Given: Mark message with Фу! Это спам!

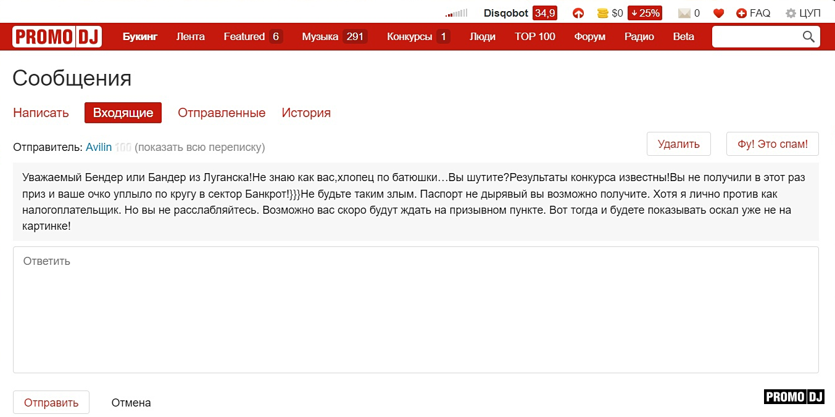Looking at the screenshot, I should click(772, 144).
